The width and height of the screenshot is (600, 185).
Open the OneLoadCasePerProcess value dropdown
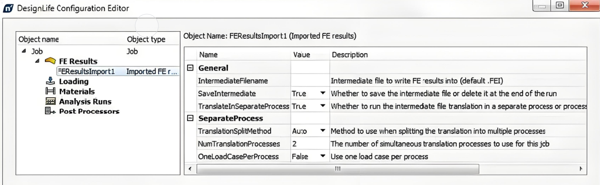(322, 157)
